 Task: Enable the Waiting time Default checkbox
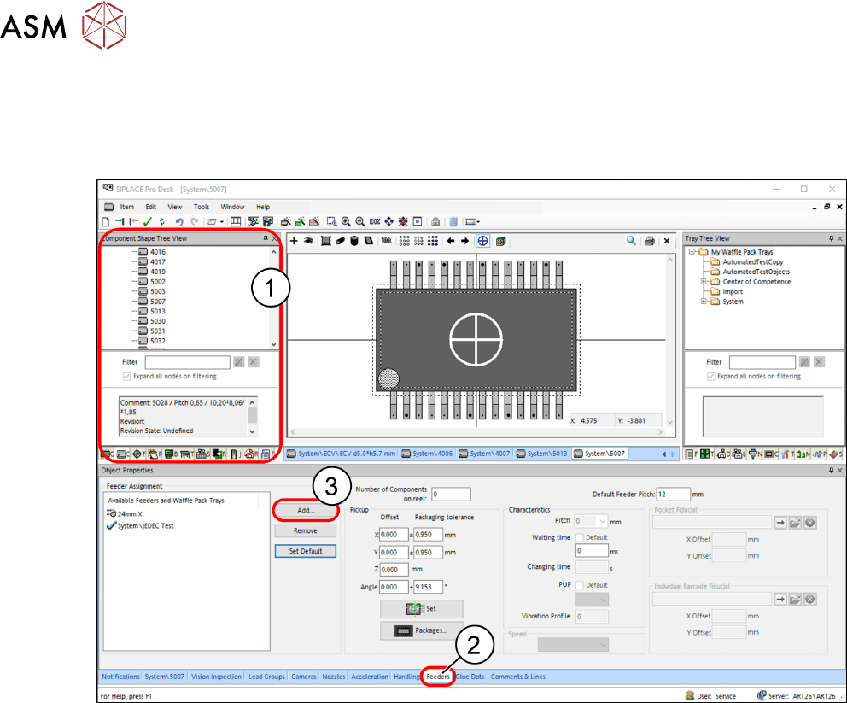580,537
